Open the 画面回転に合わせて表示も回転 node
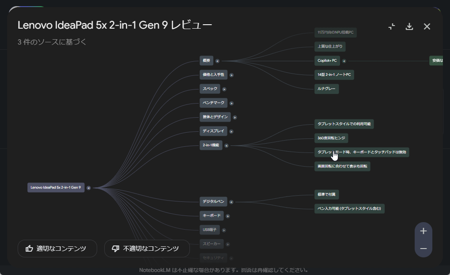Image resolution: width=450 pixels, height=275 pixels. 342,166
